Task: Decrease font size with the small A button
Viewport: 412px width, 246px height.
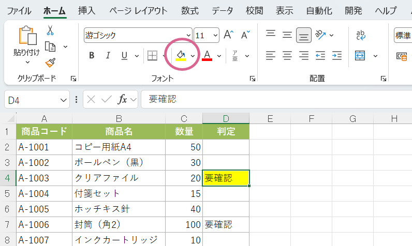Action: click(x=245, y=35)
